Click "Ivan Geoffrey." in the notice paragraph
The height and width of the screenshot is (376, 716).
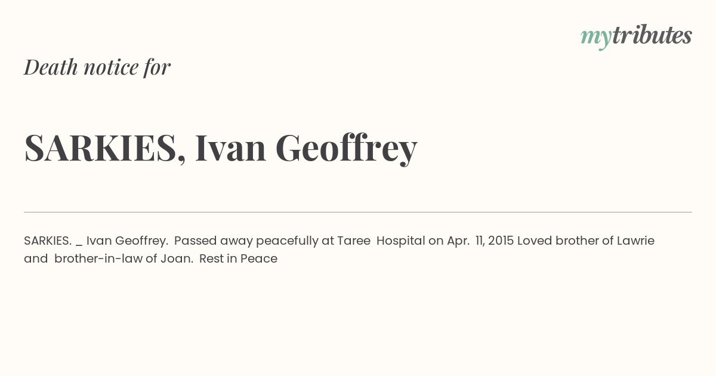[127, 241]
